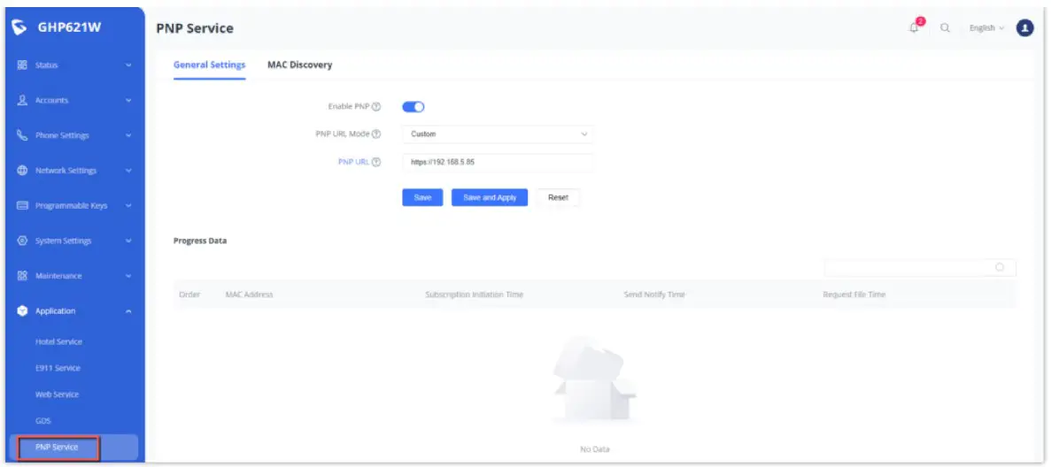
Task: Open the PNP URL Mode dropdown
Action: (498, 134)
